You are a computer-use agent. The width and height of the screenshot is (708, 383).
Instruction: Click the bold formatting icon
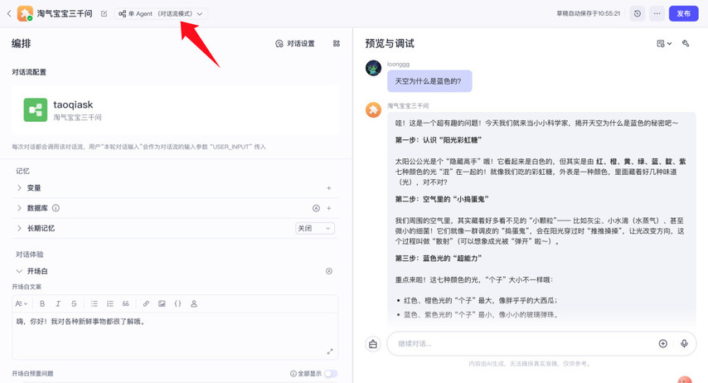tap(42, 304)
